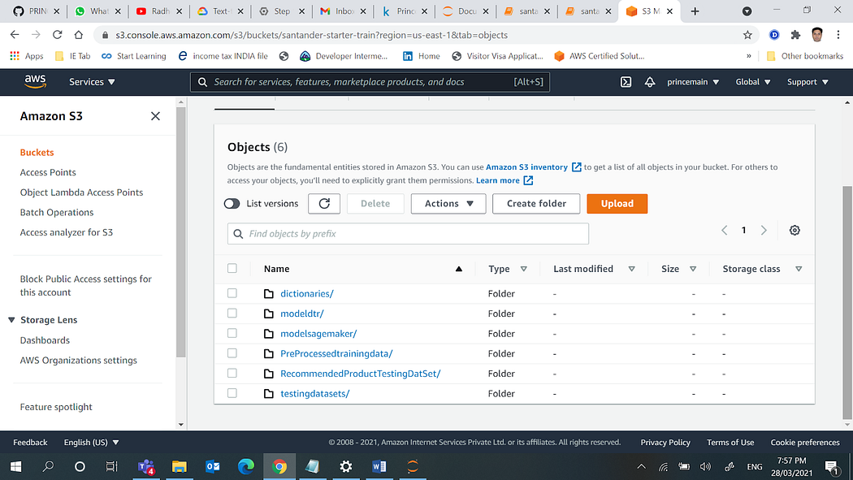Open the notifications bell icon
The width and height of the screenshot is (853, 480).
coord(650,82)
